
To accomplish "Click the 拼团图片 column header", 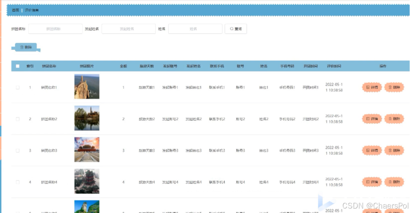I will point(87,66).
